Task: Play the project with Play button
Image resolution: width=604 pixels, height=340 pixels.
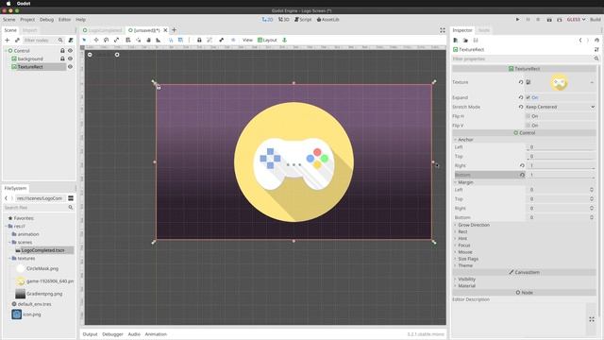Action: click(518, 19)
